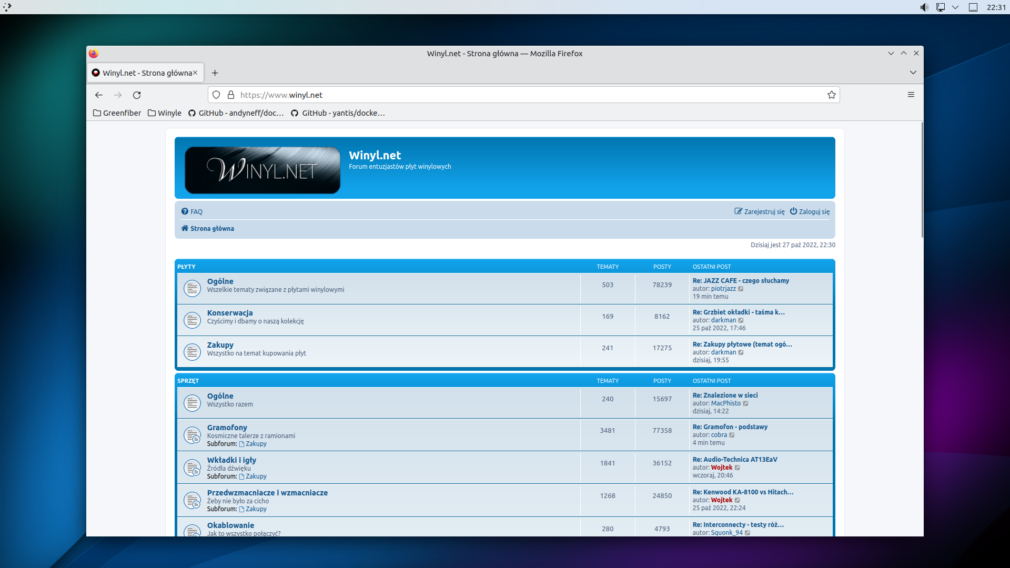
Task: Open Zakupy subforum under Wkładki i igły
Action: [253, 476]
